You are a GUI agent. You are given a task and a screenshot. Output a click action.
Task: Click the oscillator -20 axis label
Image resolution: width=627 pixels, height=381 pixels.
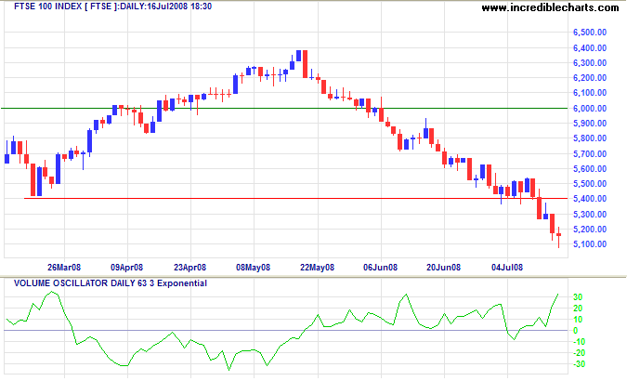tap(581, 353)
